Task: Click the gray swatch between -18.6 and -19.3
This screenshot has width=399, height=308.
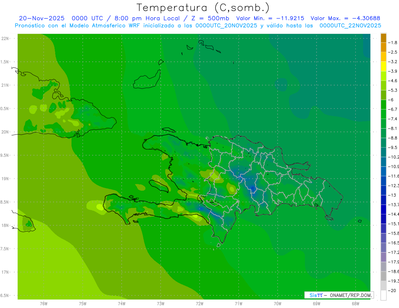Action: (383, 276)
